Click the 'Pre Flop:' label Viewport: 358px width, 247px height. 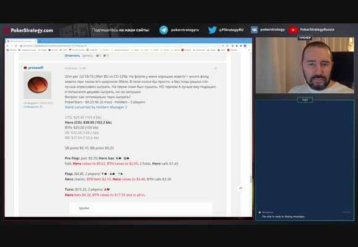click(x=72, y=158)
